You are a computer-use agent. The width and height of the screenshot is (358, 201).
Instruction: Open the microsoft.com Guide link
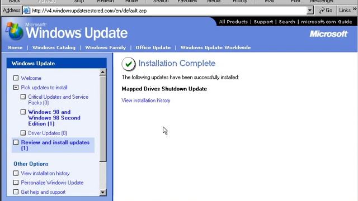(327, 22)
